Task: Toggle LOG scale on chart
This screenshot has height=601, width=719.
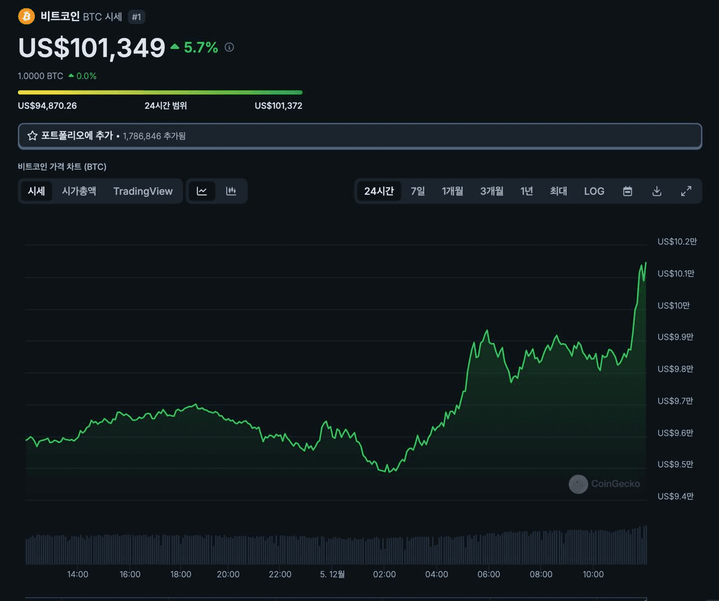Action: 594,191
